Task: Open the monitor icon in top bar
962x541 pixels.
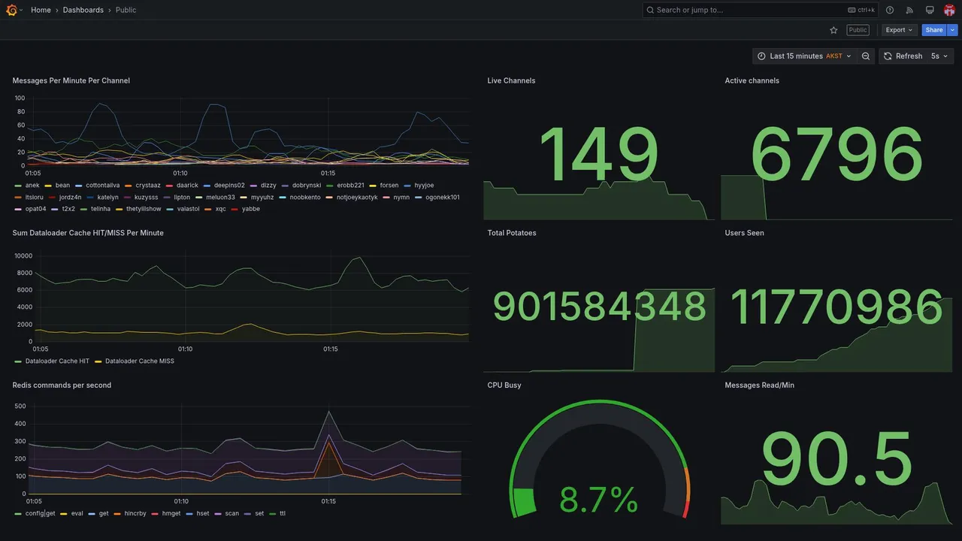Action: [930, 10]
